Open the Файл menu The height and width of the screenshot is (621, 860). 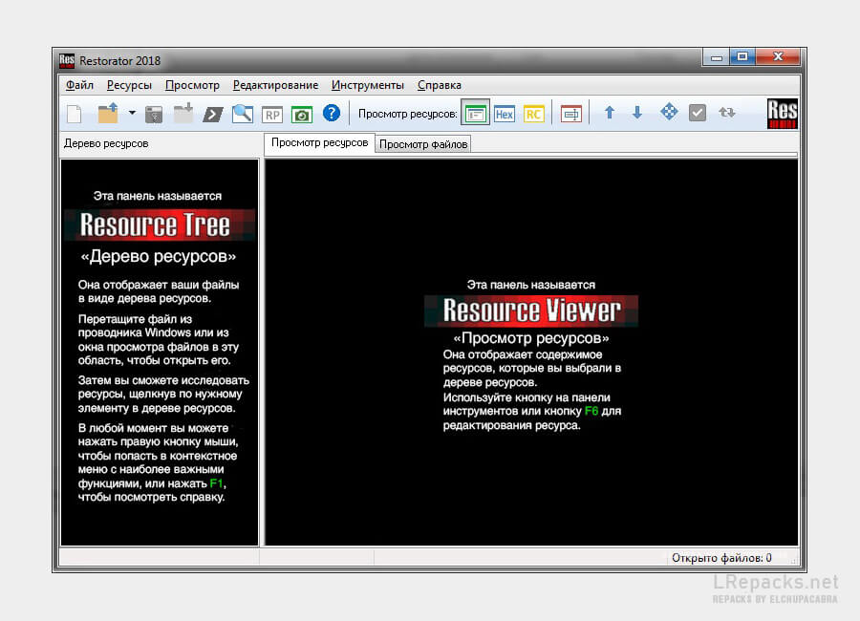coord(78,85)
